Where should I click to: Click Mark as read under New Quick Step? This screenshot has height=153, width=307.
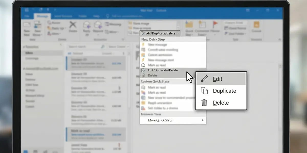(173, 65)
